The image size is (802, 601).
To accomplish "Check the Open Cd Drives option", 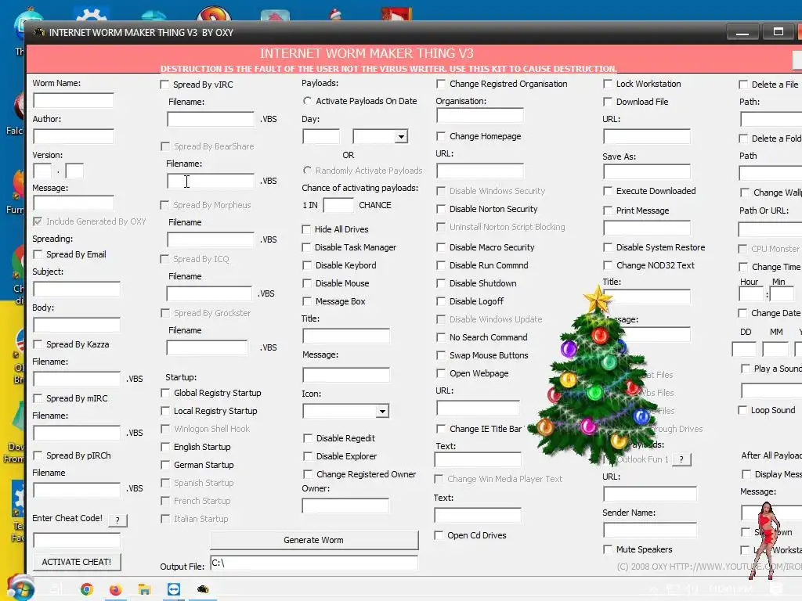I will click(x=439, y=535).
